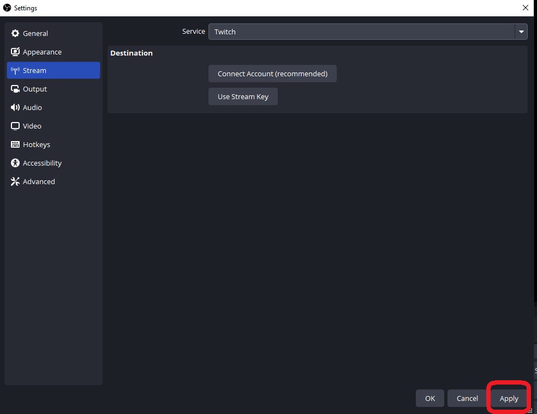Click Use Stream Key button

[243, 96]
